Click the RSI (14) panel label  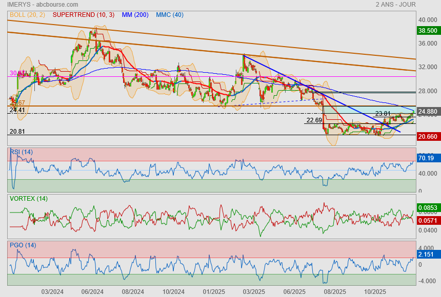[x=21, y=152]
